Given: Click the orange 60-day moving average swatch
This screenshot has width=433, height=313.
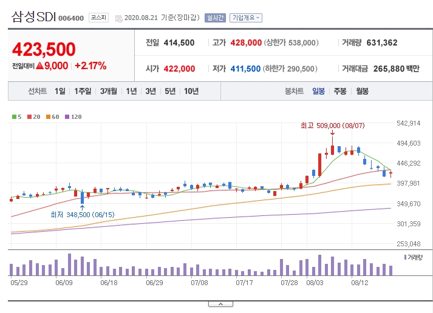Looking at the screenshot, I should click(48, 117).
